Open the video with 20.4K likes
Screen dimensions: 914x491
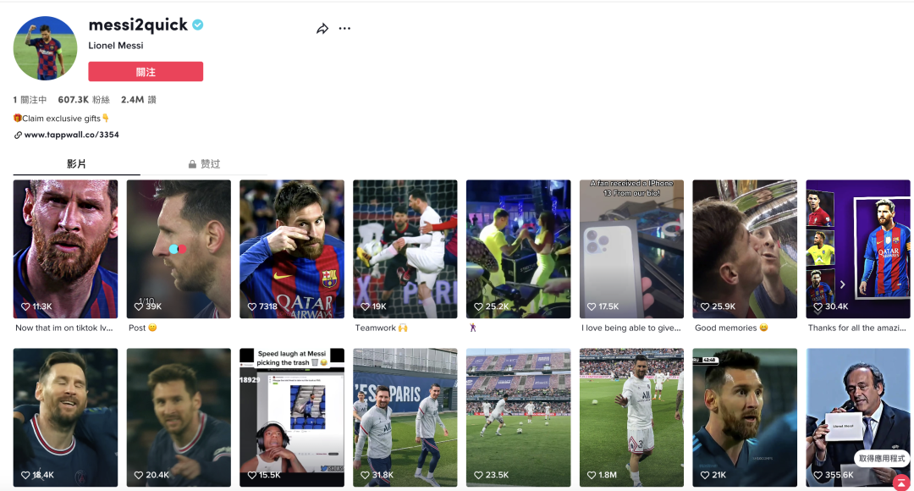pyautogui.click(x=179, y=417)
